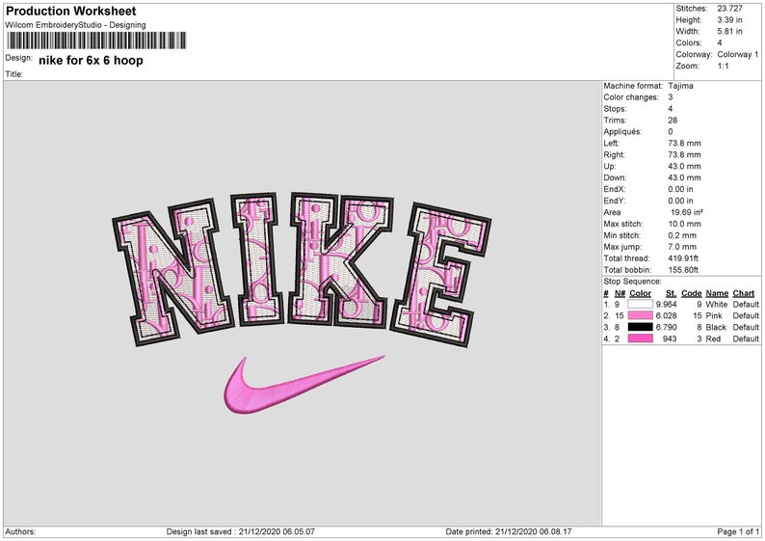
Task: Click the 'St.' column header
Action: tap(671, 293)
